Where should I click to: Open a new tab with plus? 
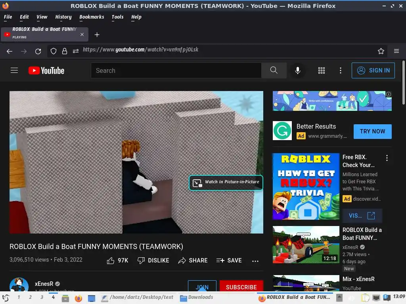point(97,35)
